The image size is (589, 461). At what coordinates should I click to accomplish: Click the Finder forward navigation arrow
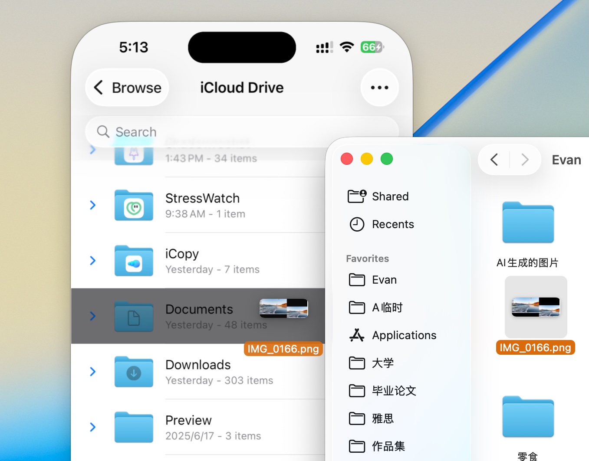525,160
